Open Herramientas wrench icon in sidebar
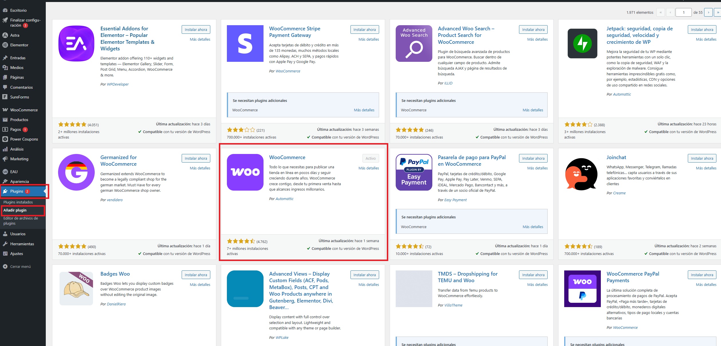Image resolution: width=721 pixels, height=346 pixels. 5,244
